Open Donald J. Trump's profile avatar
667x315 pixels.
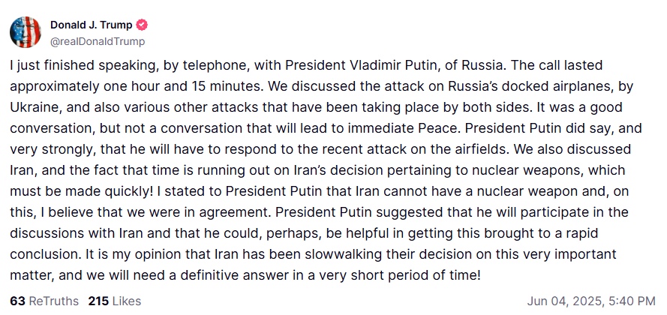point(26,32)
